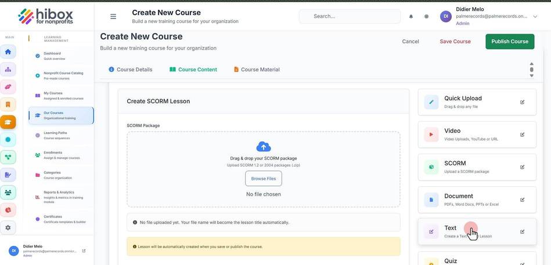Click the pie chart sidebar icon
Screen dimensions: 551x265
click(8, 210)
